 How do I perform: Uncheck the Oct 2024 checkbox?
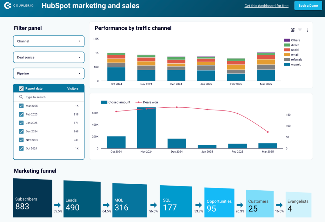(x=21, y=148)
